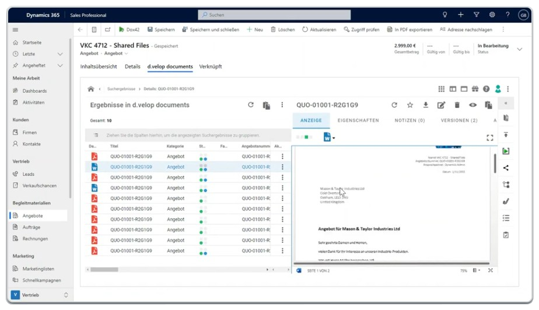This screenshot has width=539, height=310.
Task: Open the d.velop apps grid icon
Action: pyautogui.click(x=442, y=89)
